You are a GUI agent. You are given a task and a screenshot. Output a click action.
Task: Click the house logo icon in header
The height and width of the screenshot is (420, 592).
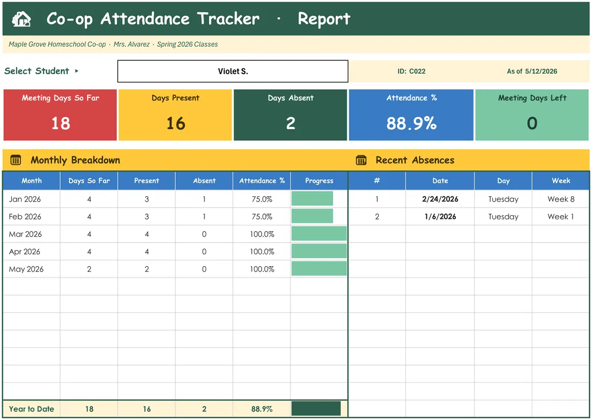click(21, 19)
